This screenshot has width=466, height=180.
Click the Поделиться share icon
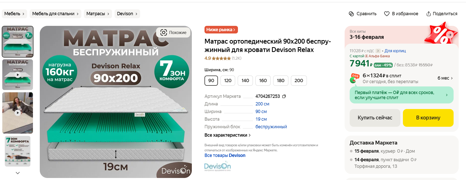(x=428, y=14)
